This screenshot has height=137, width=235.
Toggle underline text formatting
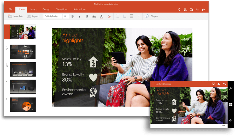click(87, 16)
